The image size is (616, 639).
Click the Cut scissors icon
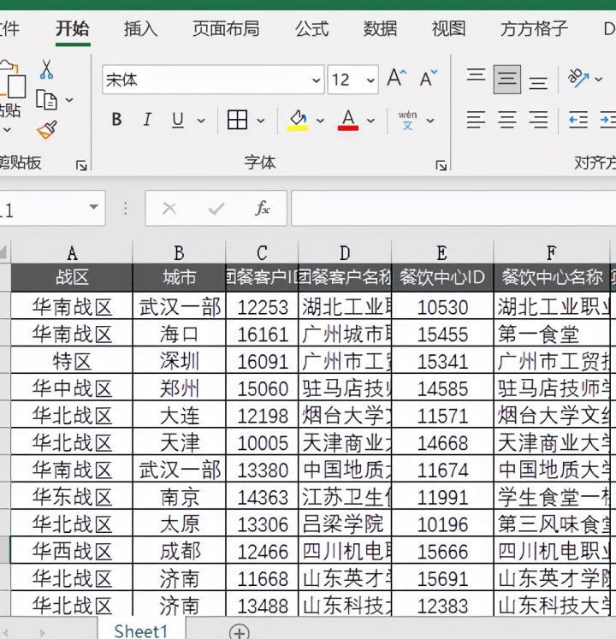[x=46, y=69]
